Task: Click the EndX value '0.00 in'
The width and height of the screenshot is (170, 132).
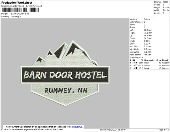Action: [x=147, y=41]
